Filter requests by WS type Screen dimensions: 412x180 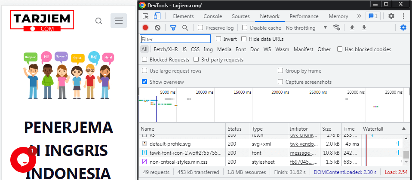[x=267, y=49]
